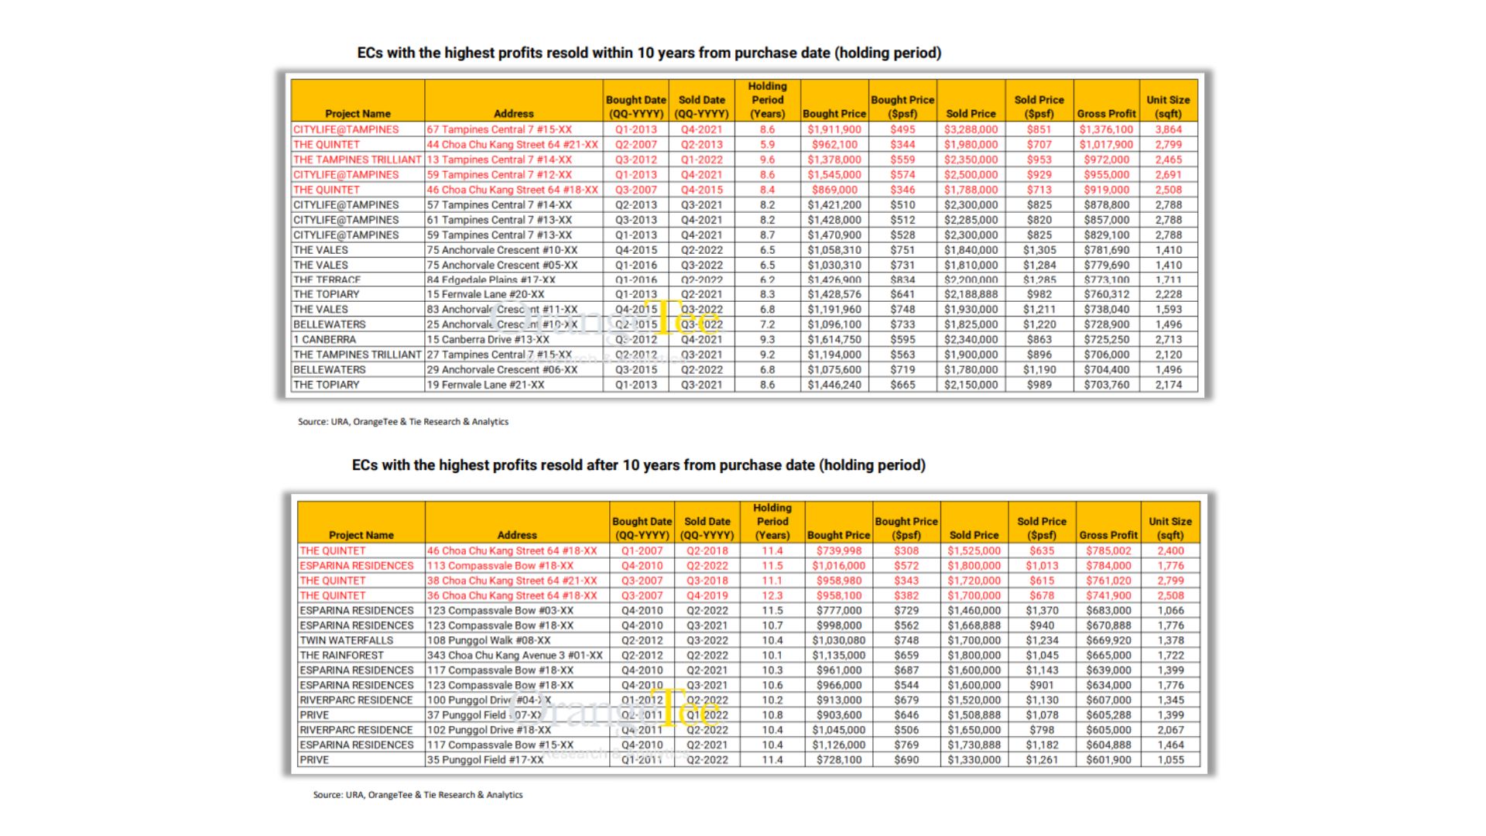1486x836 pixels.
Task: Click address "113 Compassvale Bow #18-XX"
Action: pos(500,566)
